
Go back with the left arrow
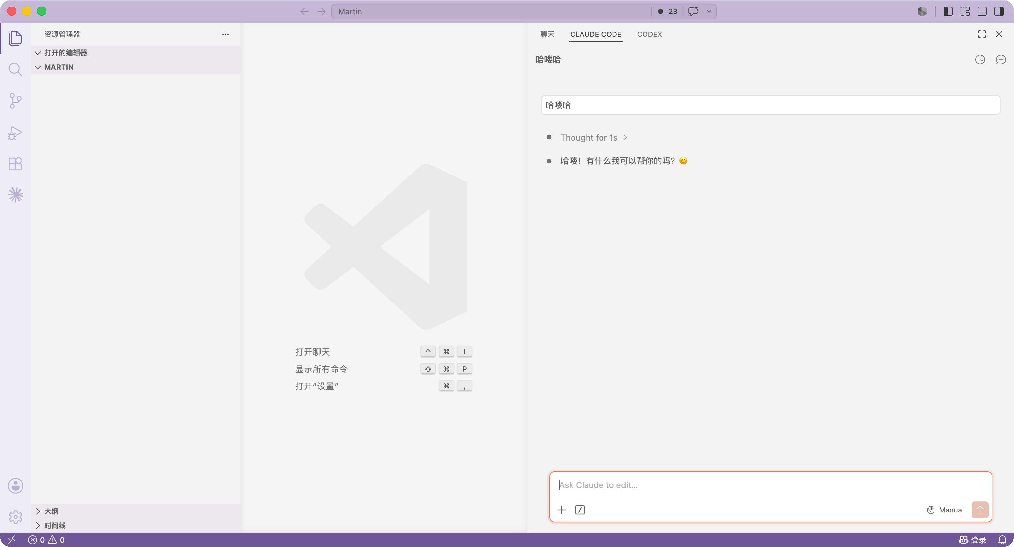coord(304,11)
